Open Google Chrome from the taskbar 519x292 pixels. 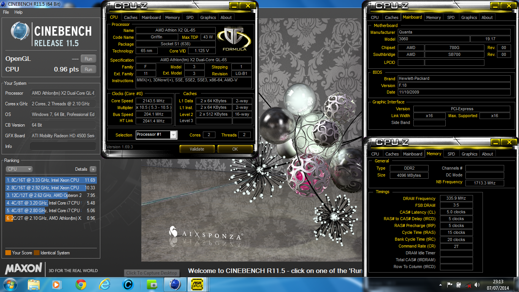click(81, 284)
